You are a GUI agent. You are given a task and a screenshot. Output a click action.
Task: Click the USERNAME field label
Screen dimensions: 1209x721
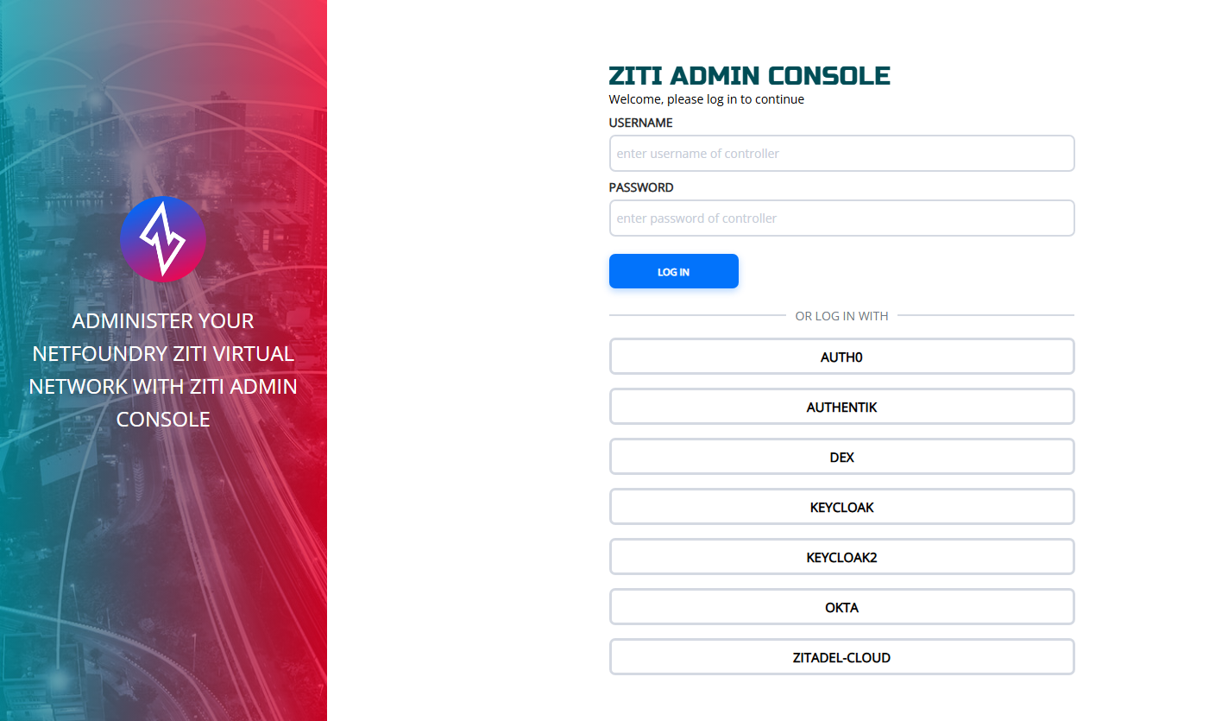point(640,123)
